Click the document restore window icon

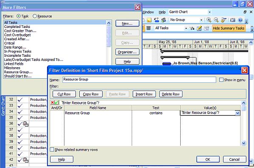click(245, 12)
